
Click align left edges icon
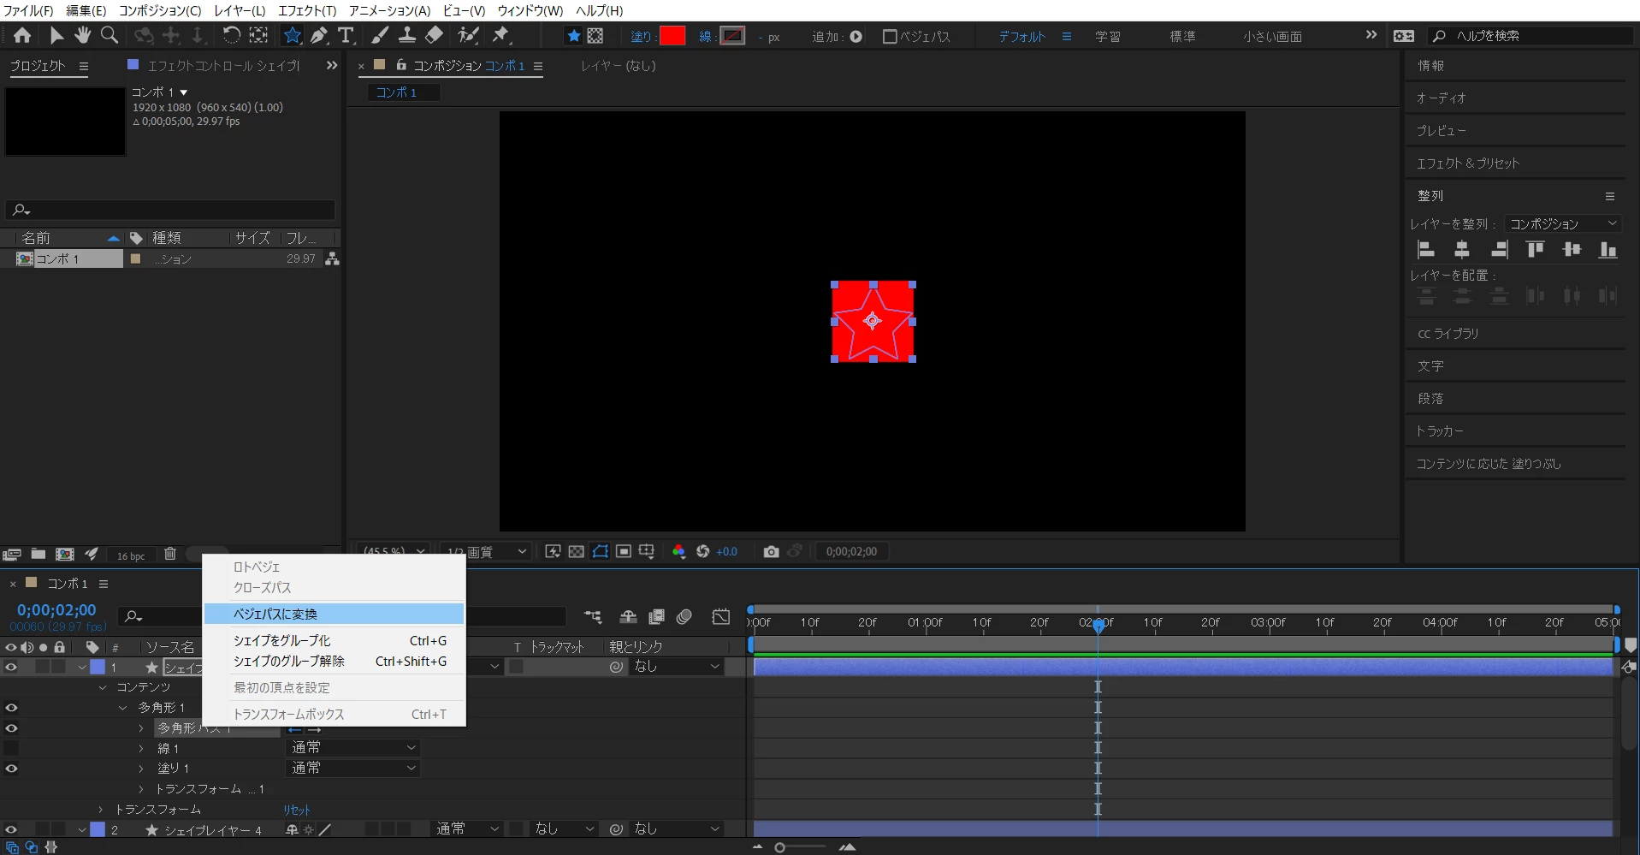1425,250
